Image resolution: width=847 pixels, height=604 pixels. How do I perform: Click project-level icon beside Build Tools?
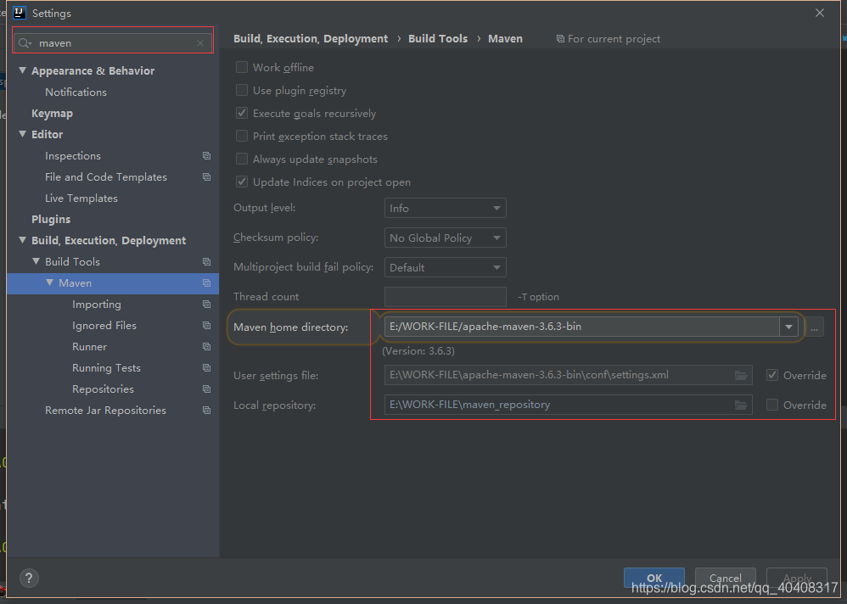tap(206, 262)
